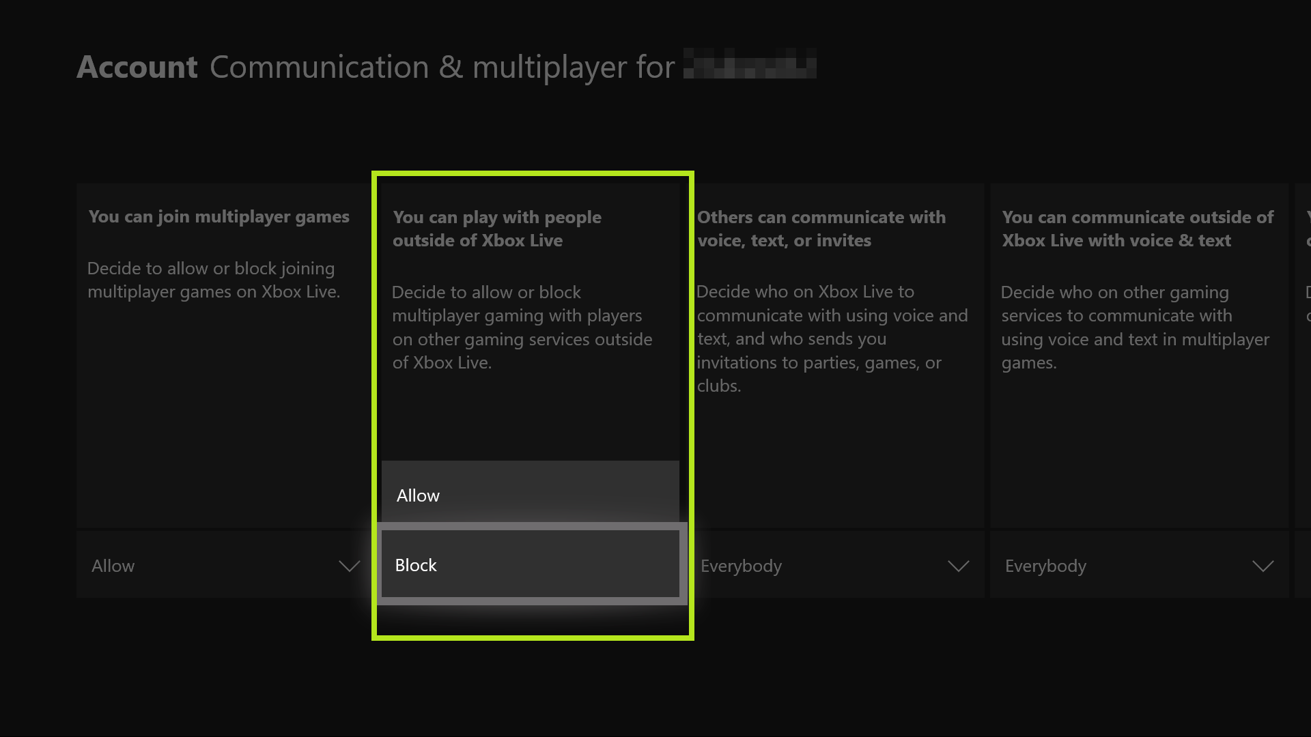The width and height of the screenshot is (1311, 737).
Task: Select 'You can communicate outside of Xbox Live' title
Action: tap(1137, 229)
